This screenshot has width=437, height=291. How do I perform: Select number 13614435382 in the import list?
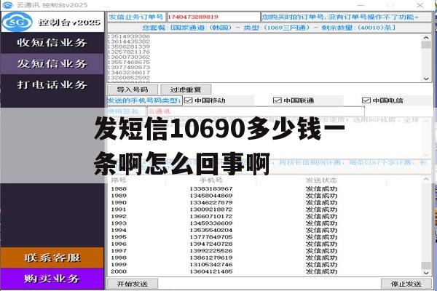(129, 41)
